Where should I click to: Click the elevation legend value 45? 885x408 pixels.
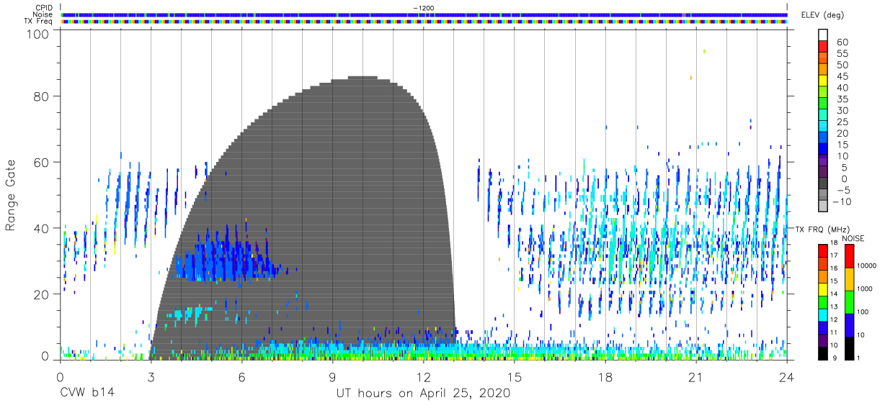click(842, 76)
